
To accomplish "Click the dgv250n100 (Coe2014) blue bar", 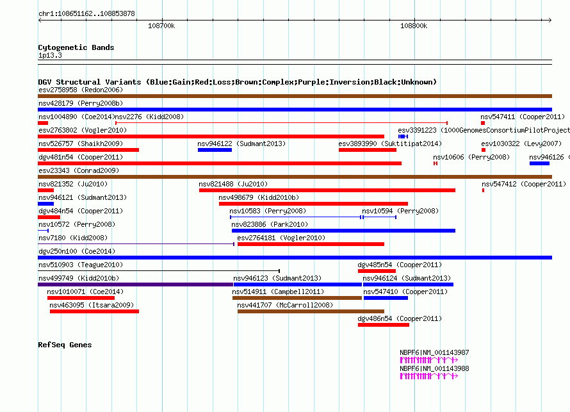I will [x=295, y=258].
